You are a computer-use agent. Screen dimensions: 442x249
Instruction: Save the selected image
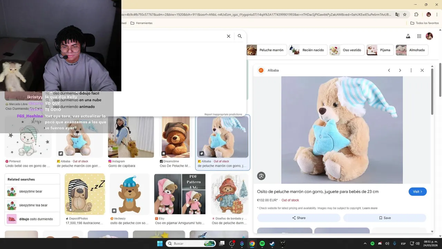385,218
